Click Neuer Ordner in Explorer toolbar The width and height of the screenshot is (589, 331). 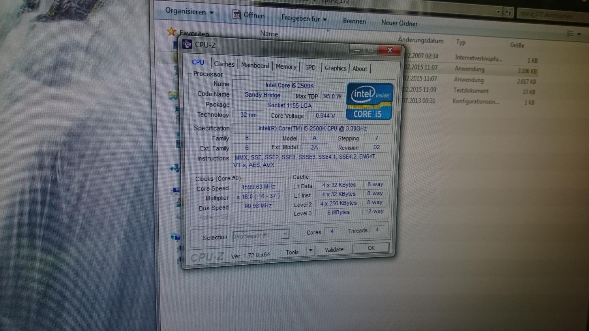pyautogui.click(x=399, y=23)
